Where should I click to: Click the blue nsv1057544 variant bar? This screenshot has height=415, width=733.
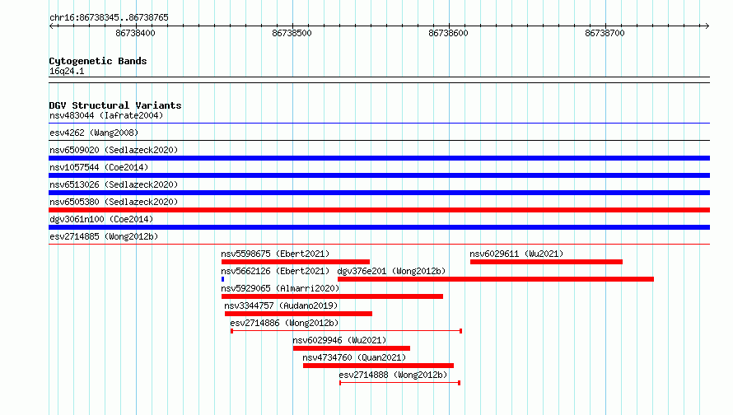tap(379, 175)
